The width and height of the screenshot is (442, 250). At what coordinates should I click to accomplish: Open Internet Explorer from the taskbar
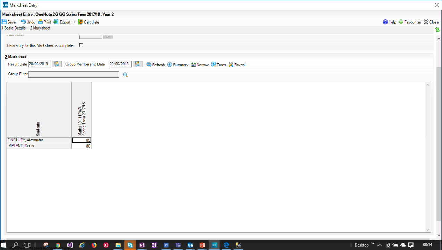[x=82, y=245]
